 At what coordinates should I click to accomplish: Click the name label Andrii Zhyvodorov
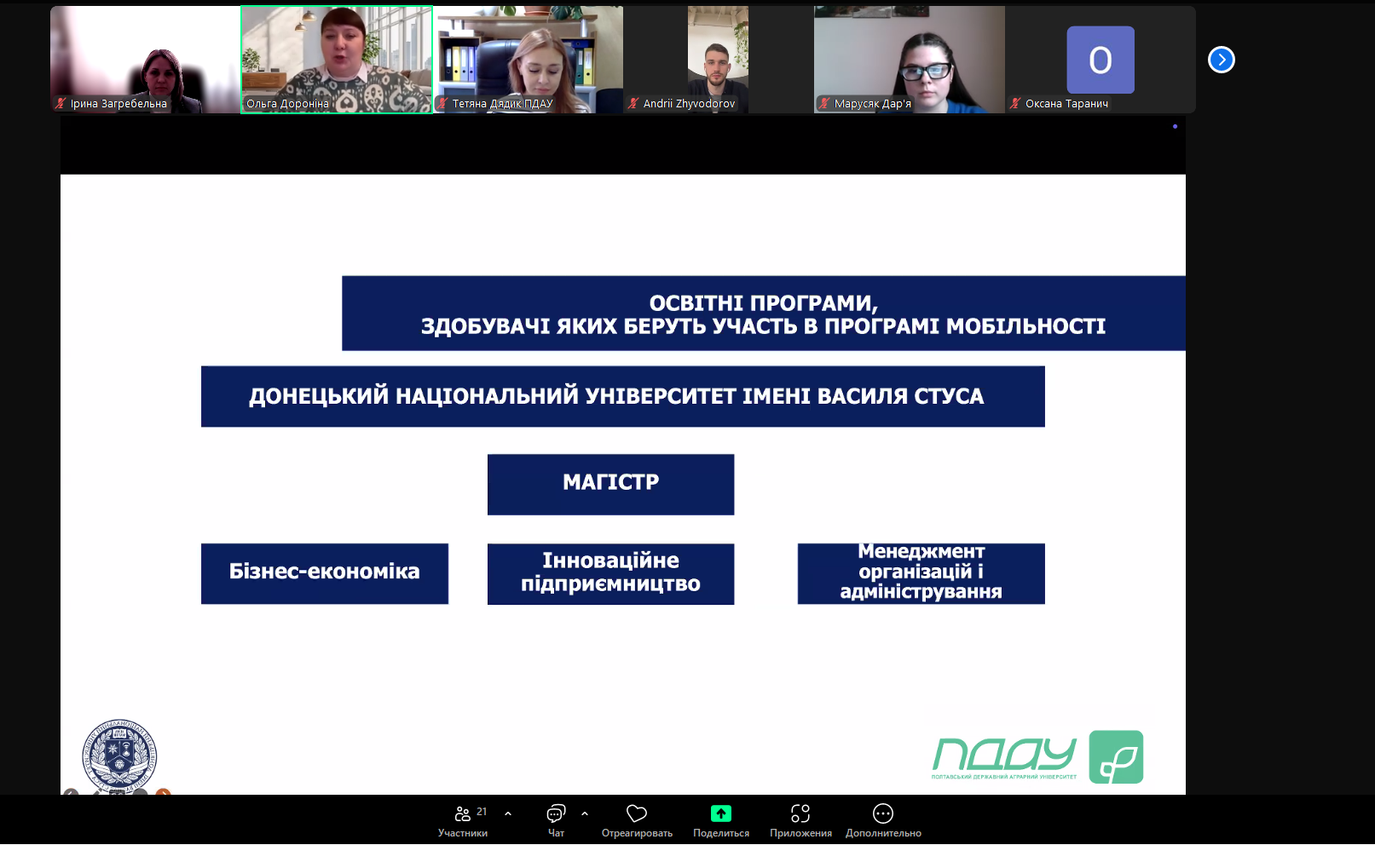689,104
